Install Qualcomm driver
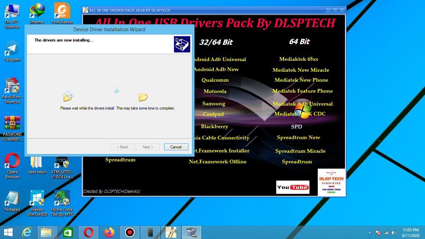This screenshot has height=239, width=425. [x=215, y=80]
